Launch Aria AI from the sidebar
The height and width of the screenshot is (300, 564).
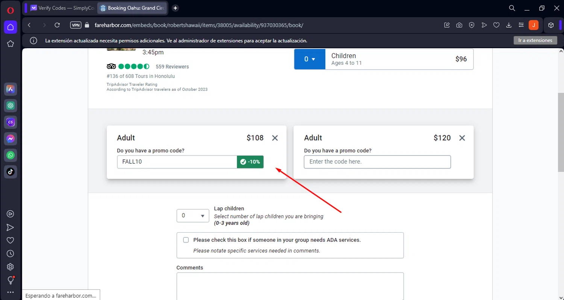(x=11, y=89)
